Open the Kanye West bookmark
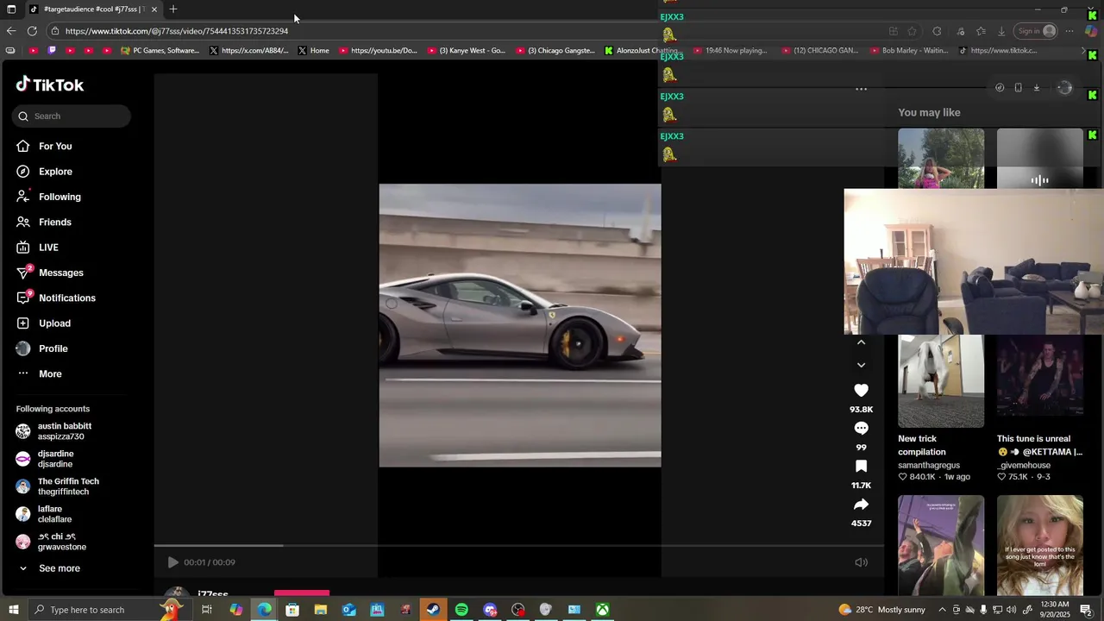Screen dimensions: 1104x621 tap(466, 51)
